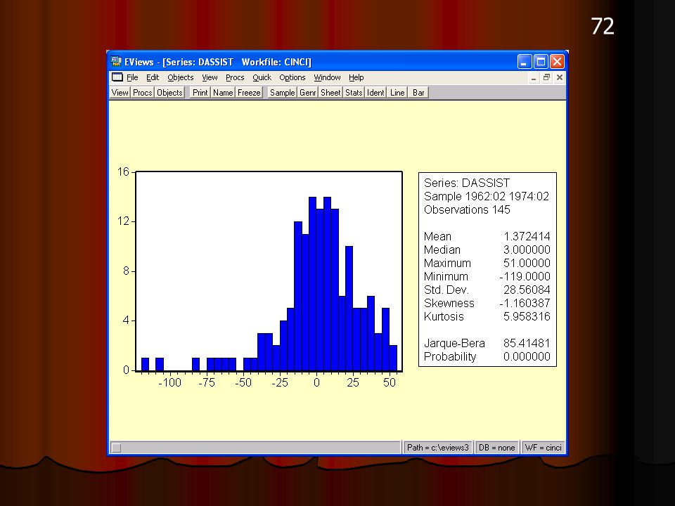Open the Edit menu
This screenshot has width=675, height=506.
[x=153, y=77]
